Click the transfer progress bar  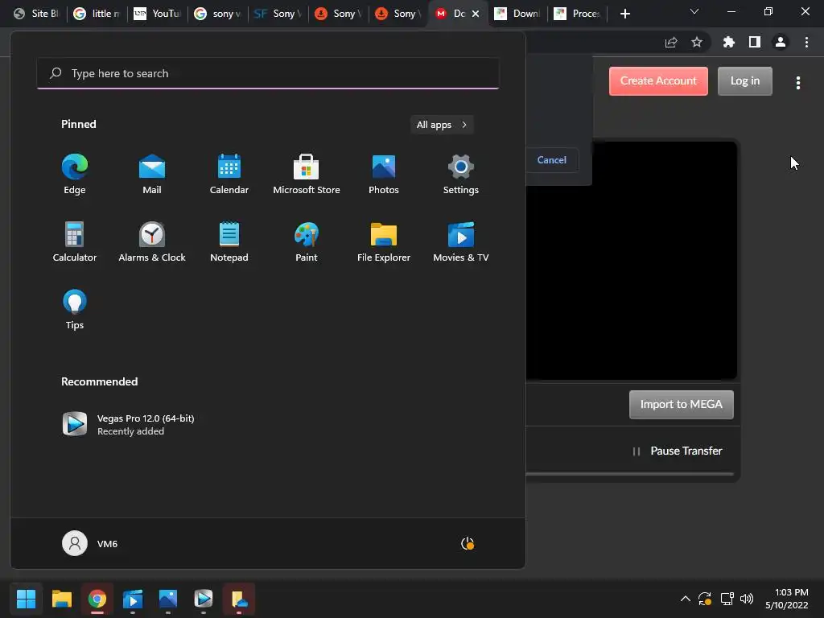point(629,474)
